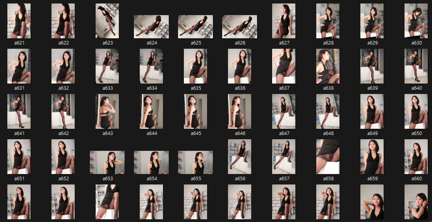Image resolution: width=432 pixels, height=222 pixels.
Task: Click the a651 file name label
Action: click(x=19, y=179)
